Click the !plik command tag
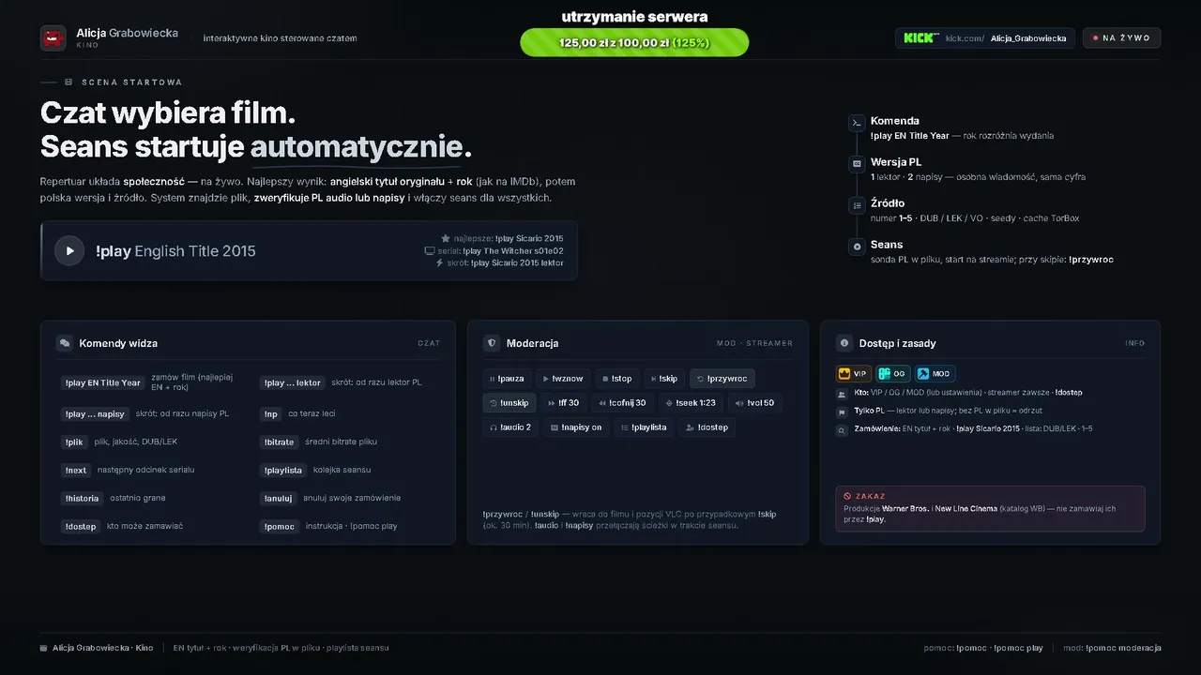This screenshot has width=1201, height=675. [x=74, y=442]
